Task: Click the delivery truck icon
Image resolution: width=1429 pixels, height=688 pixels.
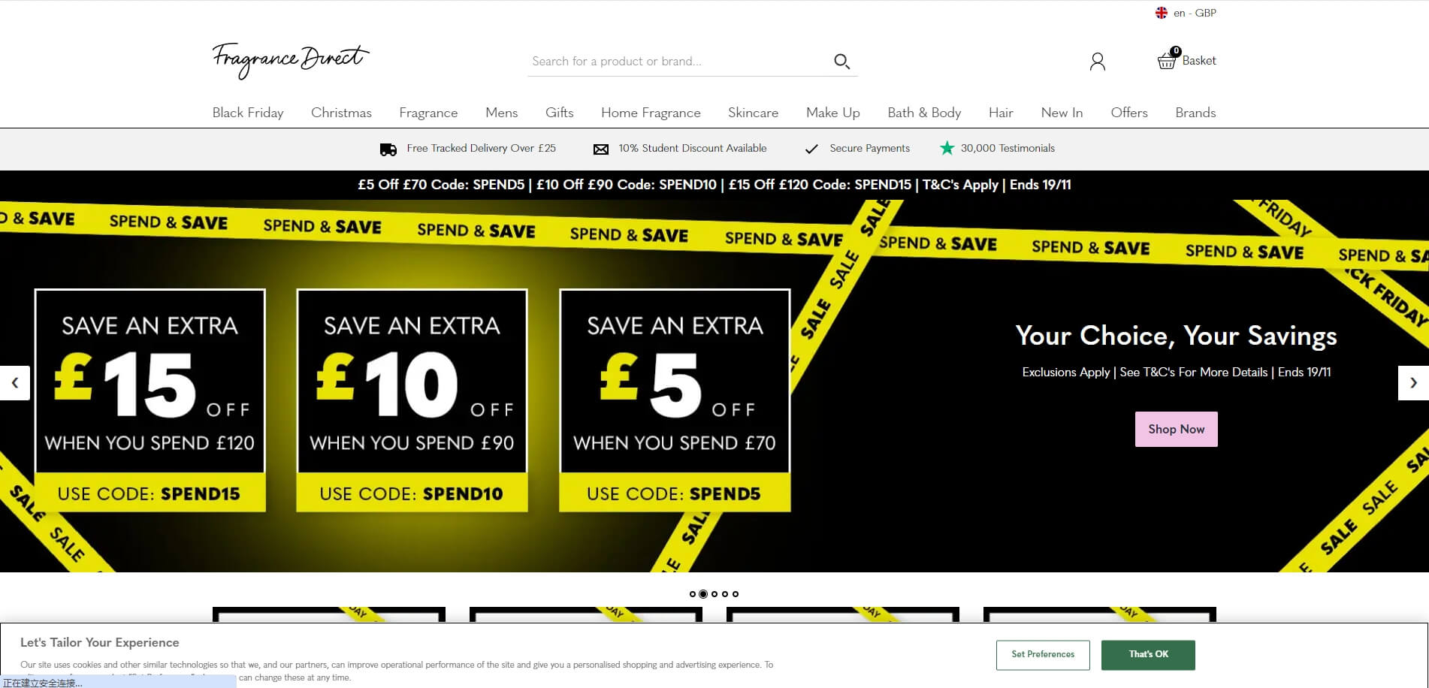Action: pos(388,149)
